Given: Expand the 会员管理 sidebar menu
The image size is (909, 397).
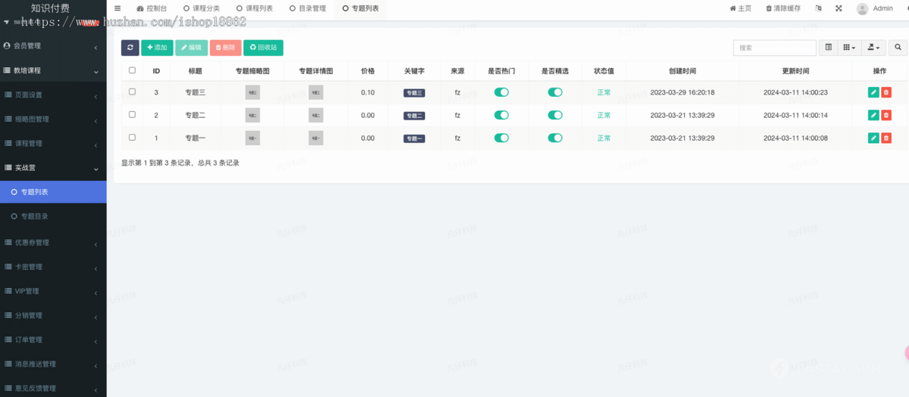Looking at the screenshot, I should coord(53,46).
